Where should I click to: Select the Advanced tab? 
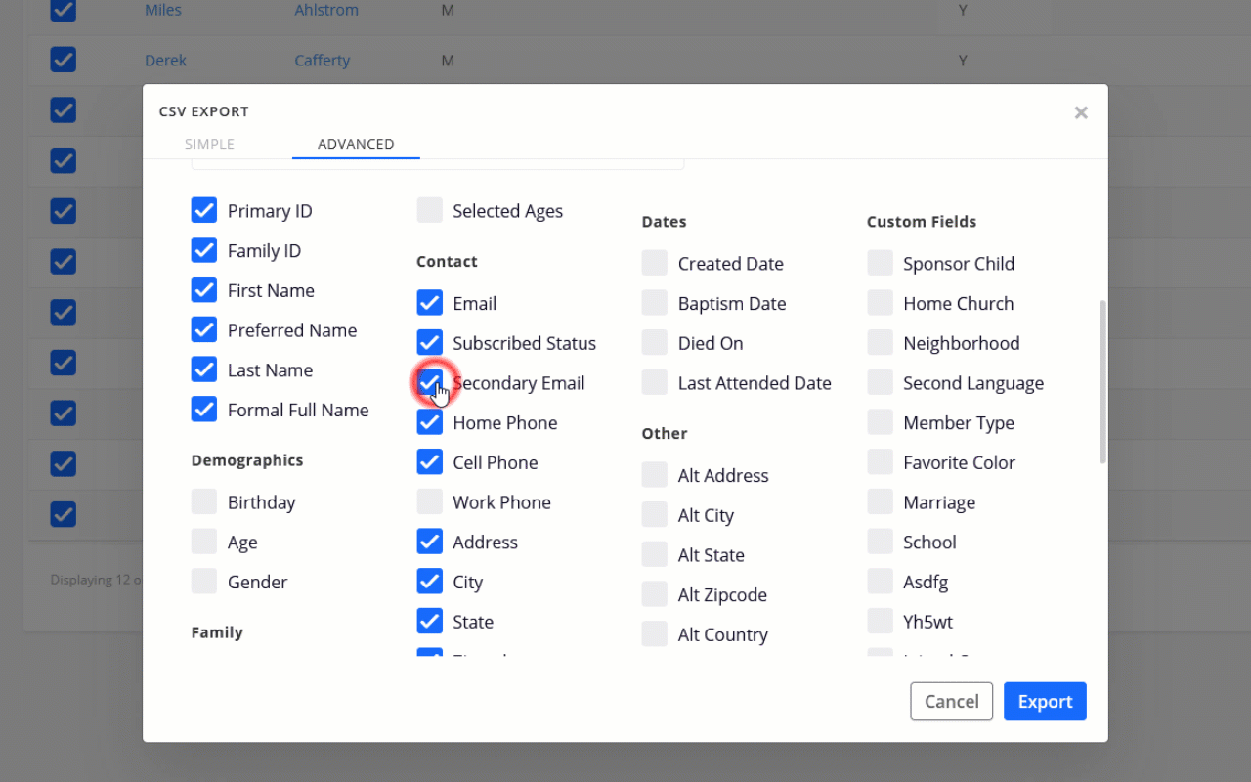coord(356,144)
